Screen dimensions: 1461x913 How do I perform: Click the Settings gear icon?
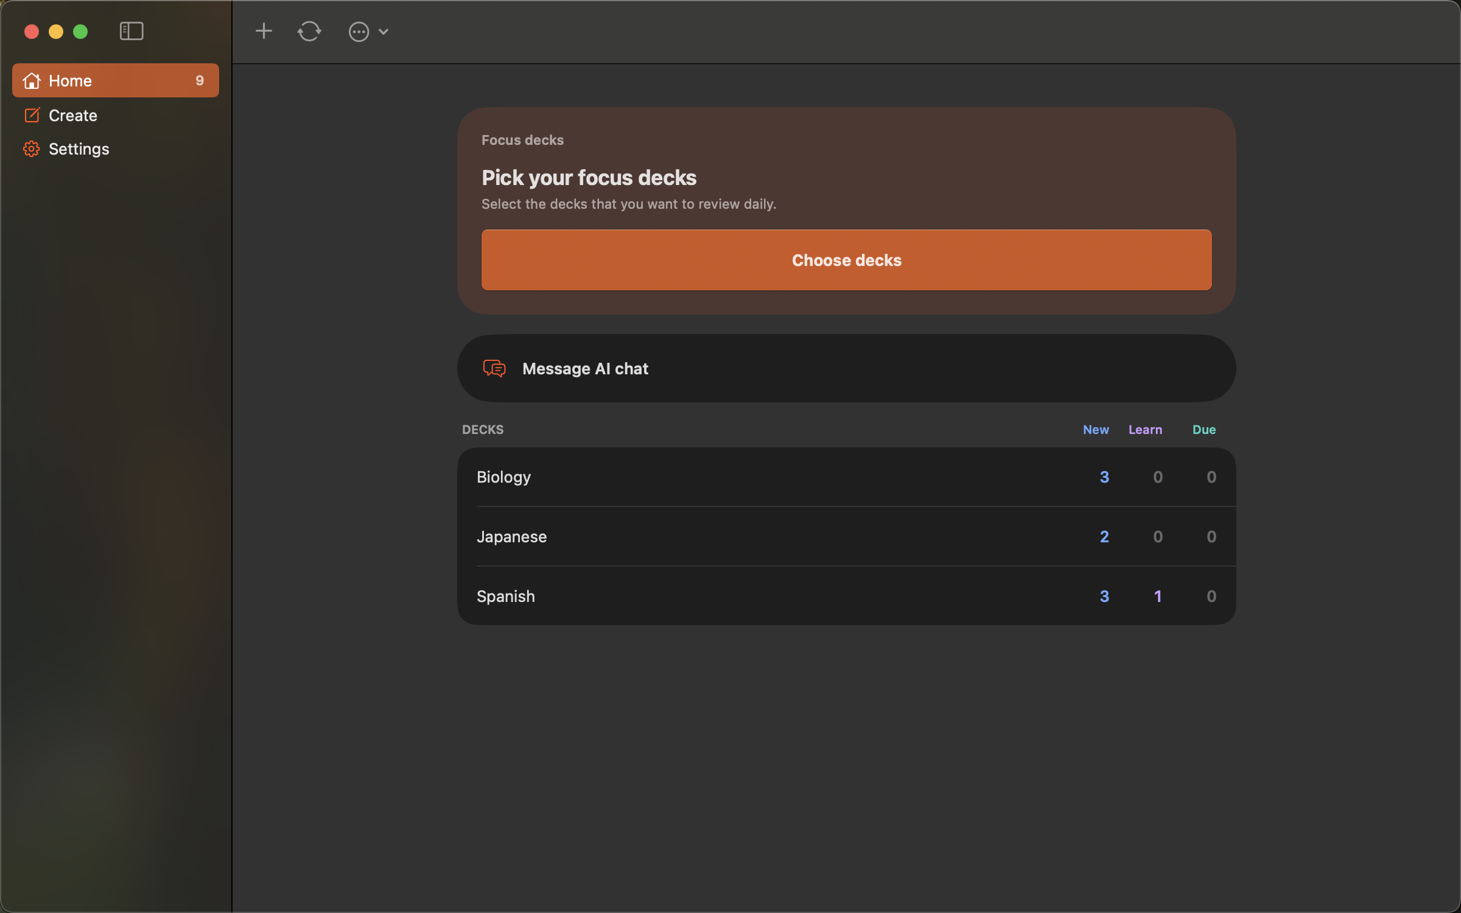[x=32, y=149]
